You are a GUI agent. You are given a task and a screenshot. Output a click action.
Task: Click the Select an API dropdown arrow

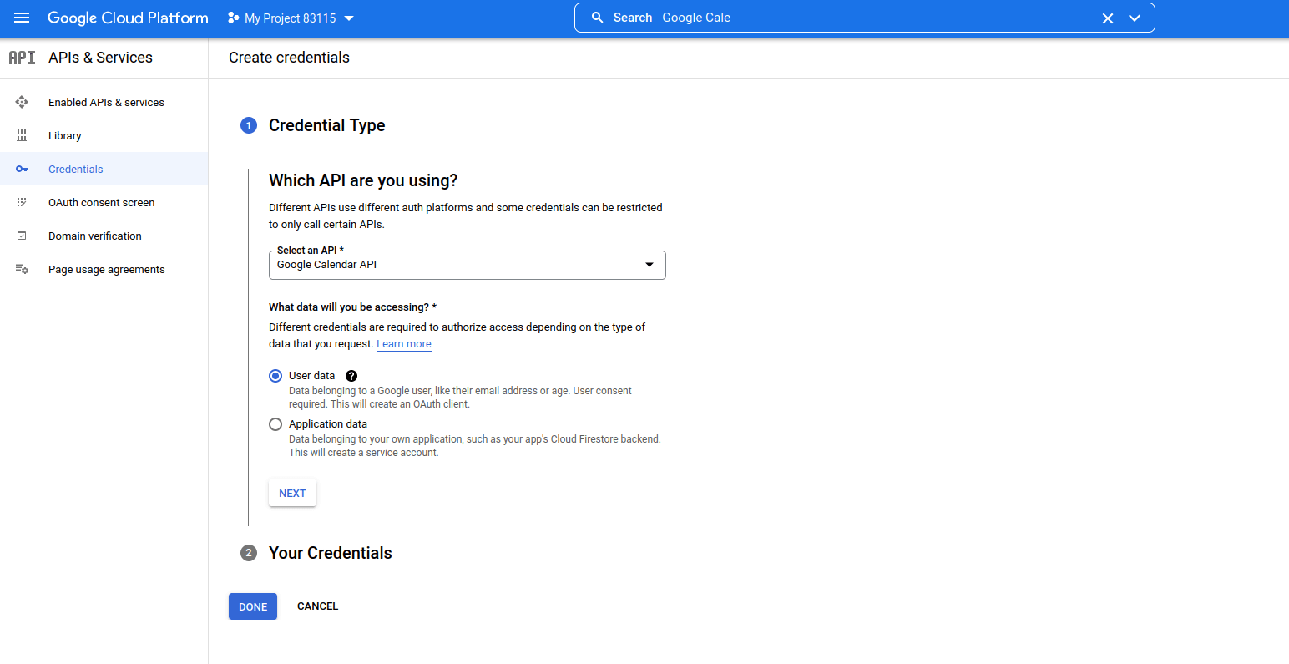pyautogui.click(x=650, y=265)
